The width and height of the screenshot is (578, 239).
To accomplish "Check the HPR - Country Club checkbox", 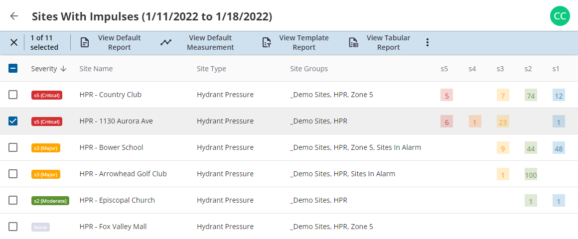I will pos(13,95).
